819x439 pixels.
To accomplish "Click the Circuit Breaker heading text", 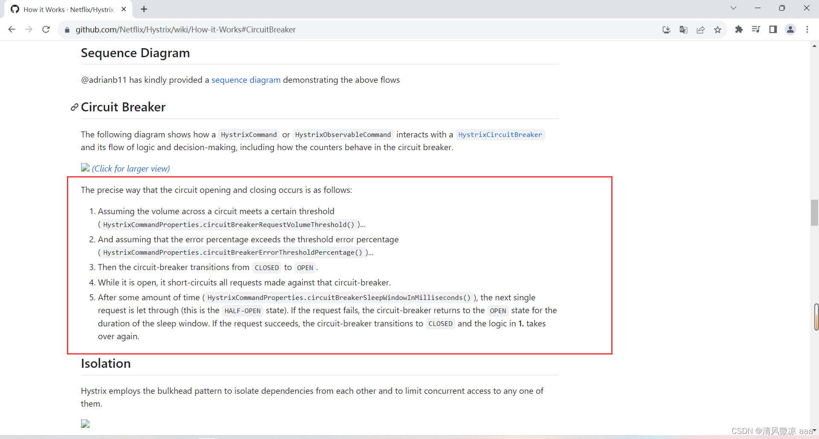I will (x=123, y=107).
